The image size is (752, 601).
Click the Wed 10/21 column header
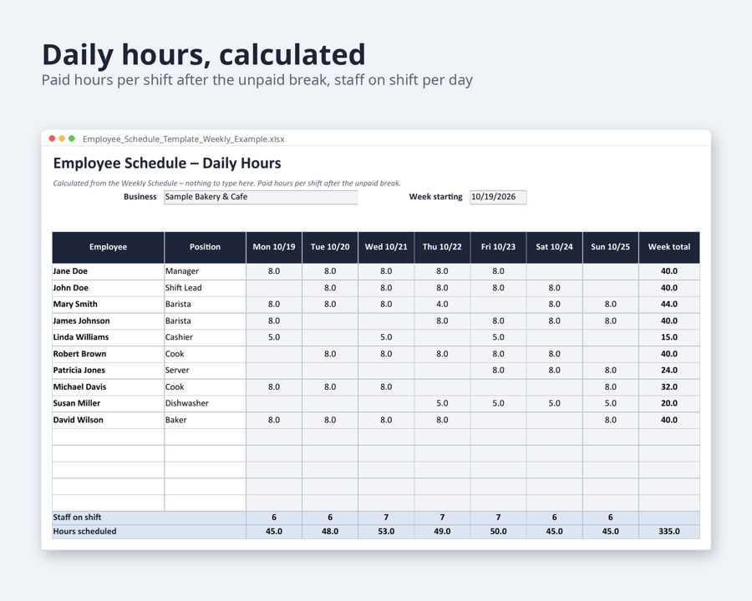386,247
